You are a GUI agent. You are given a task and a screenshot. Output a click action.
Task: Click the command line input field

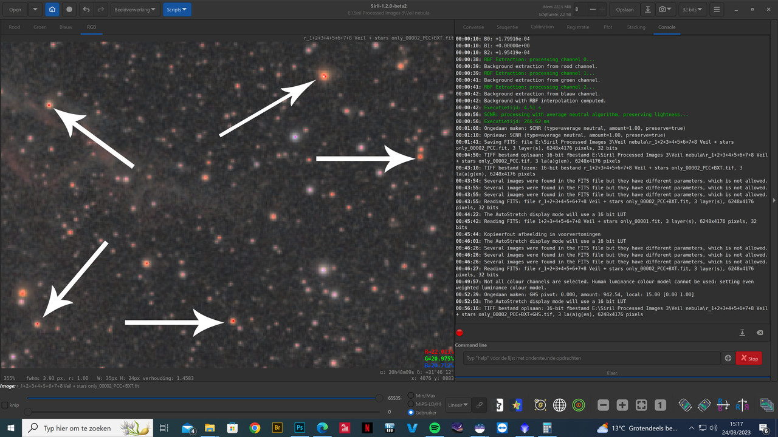(591, 358)
